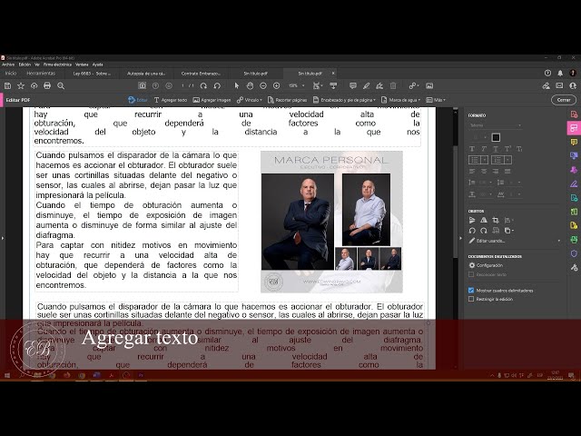The image size is (581, 436).
Task: Open the Más dropdown in the edit toolbar
Action: 436,100
